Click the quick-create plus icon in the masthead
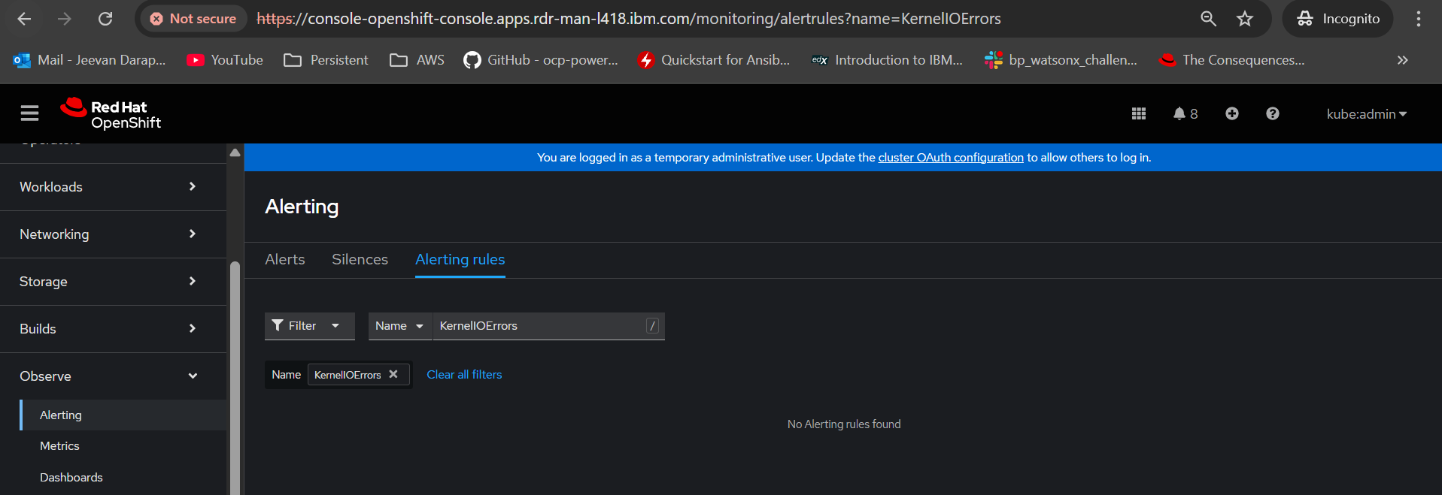The width and height of the screenshot is (1442, 495). (x=1231, y=113)
